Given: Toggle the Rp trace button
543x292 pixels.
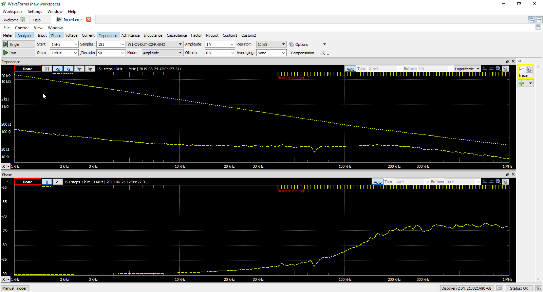Looking at the screenshot, I should 79,69.
